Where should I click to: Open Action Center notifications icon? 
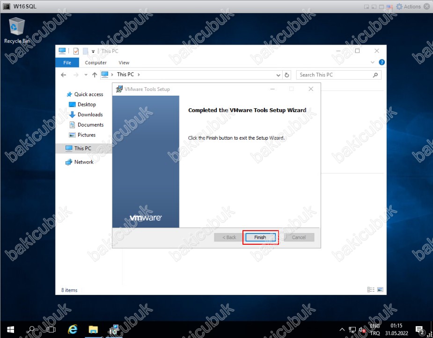pos(420,330)
